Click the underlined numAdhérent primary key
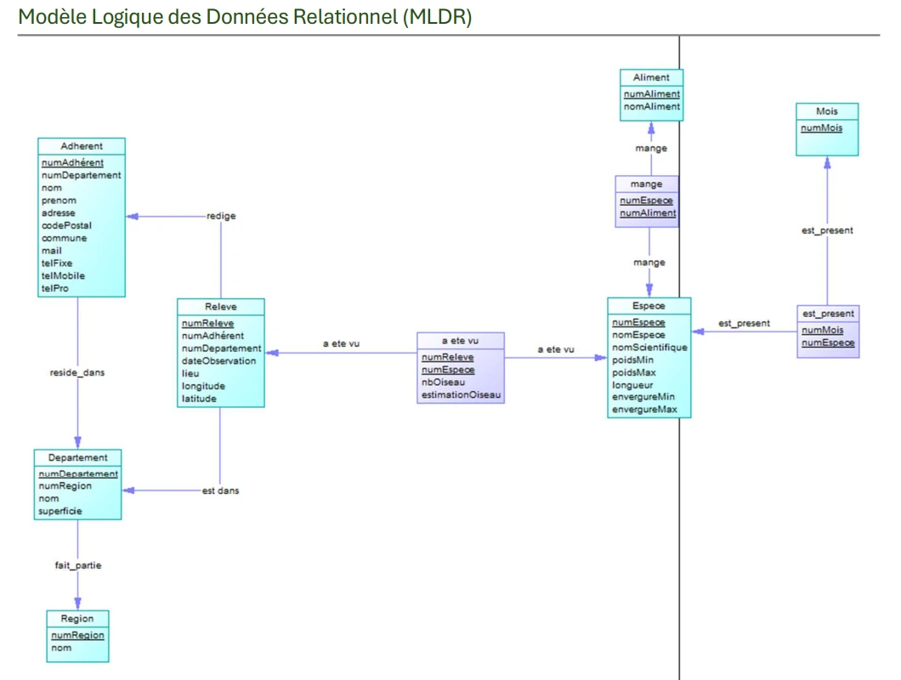This screenshot has height=680, width=901. click(x=68, y=162)
